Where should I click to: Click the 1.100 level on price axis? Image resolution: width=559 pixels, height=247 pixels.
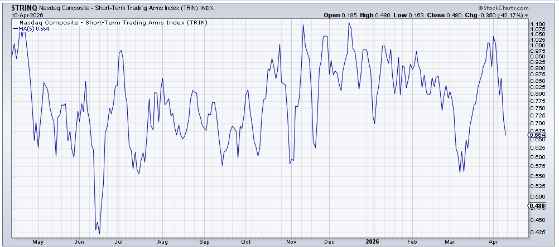click(x=537, y=25)
